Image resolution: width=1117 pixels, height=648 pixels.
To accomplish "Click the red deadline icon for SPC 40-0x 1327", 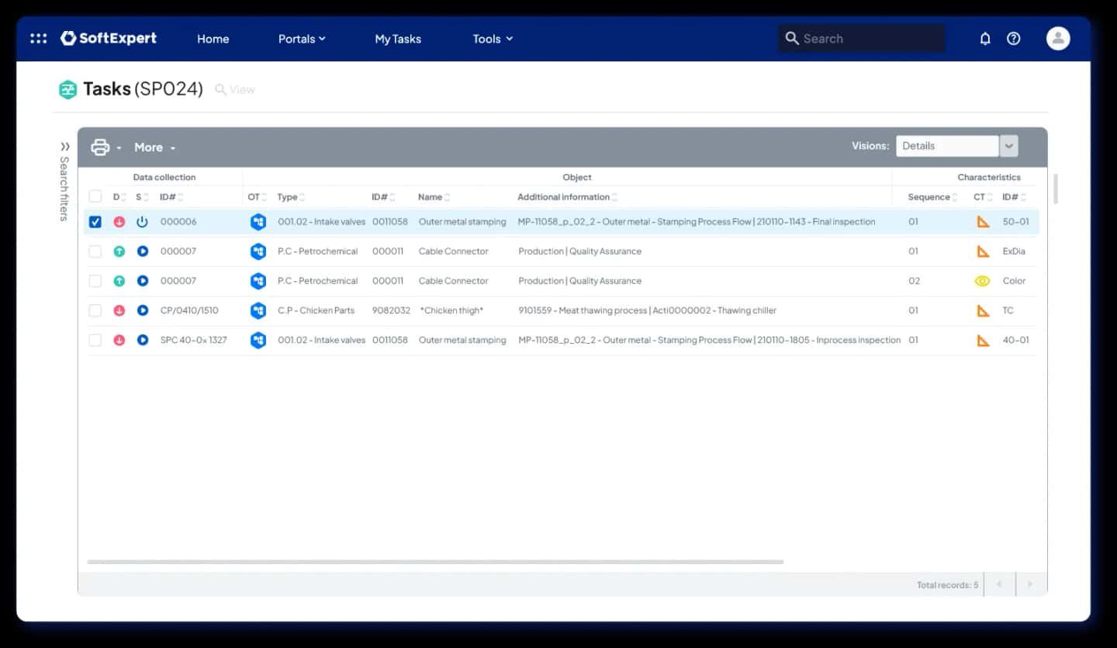I will click(x=119, y=340).
